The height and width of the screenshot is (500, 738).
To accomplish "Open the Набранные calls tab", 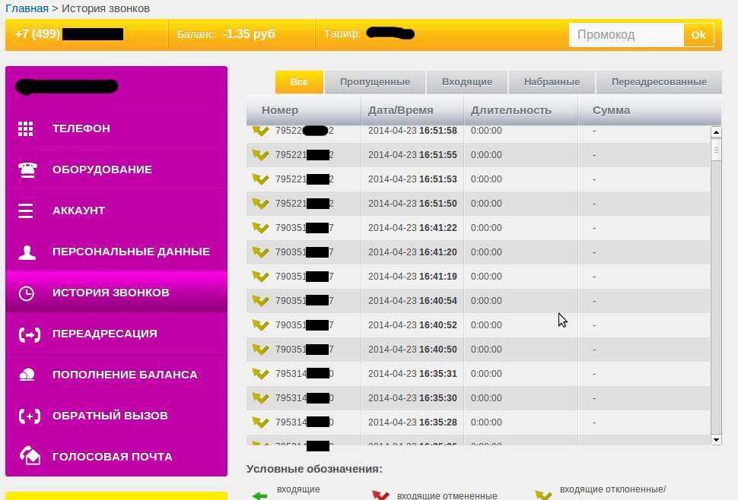I will (x=552, y=82).
